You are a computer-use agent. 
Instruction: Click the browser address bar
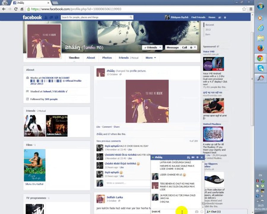(134, 9)
